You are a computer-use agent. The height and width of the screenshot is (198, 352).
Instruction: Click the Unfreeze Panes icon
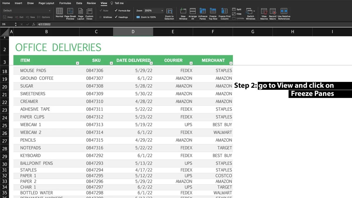coord(202,11)
